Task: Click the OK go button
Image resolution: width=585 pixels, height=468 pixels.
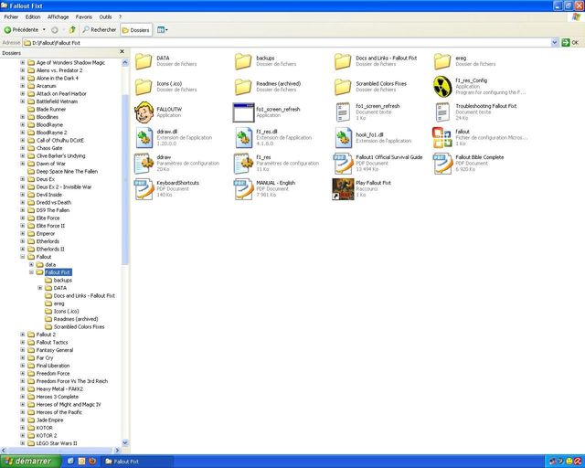Action: pos(570,43)
